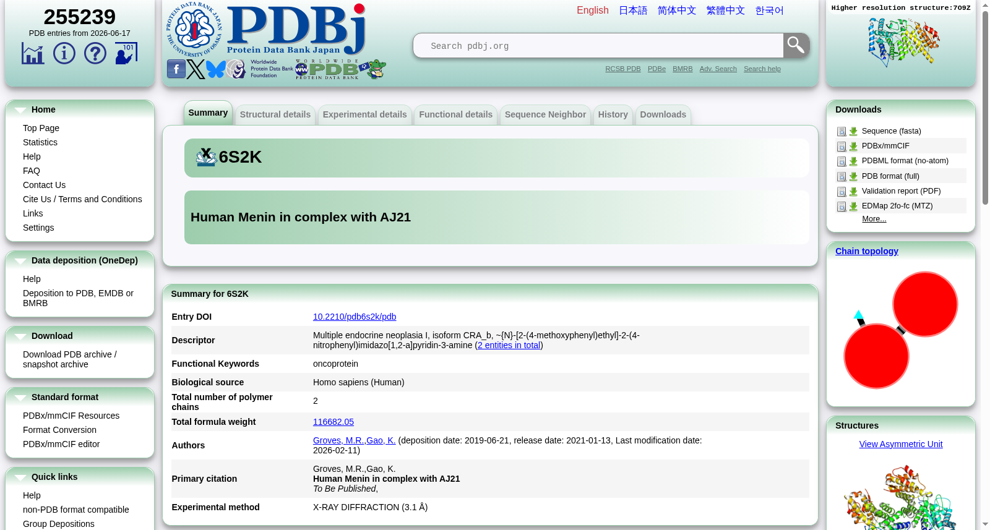990x530 pixels.
Task: Follow the Entry DOI link 10.2210/pdb6s2k/pdb
Action: tap(355, 317)
